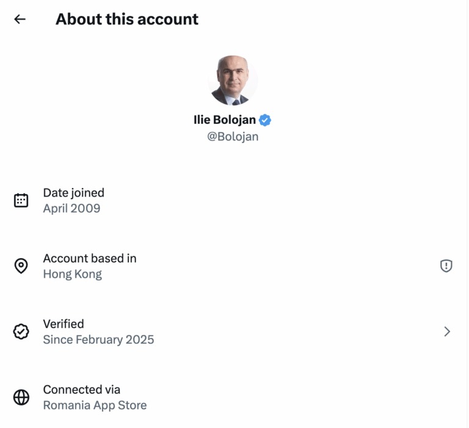Click the account's profile photo
This screenshot has width=469, height=428.
[x=233, y=81]
